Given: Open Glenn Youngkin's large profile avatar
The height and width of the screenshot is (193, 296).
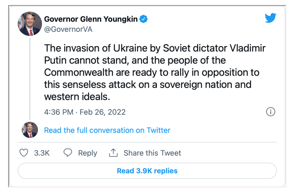Looking at the screenshot, I should click(30, 24).
